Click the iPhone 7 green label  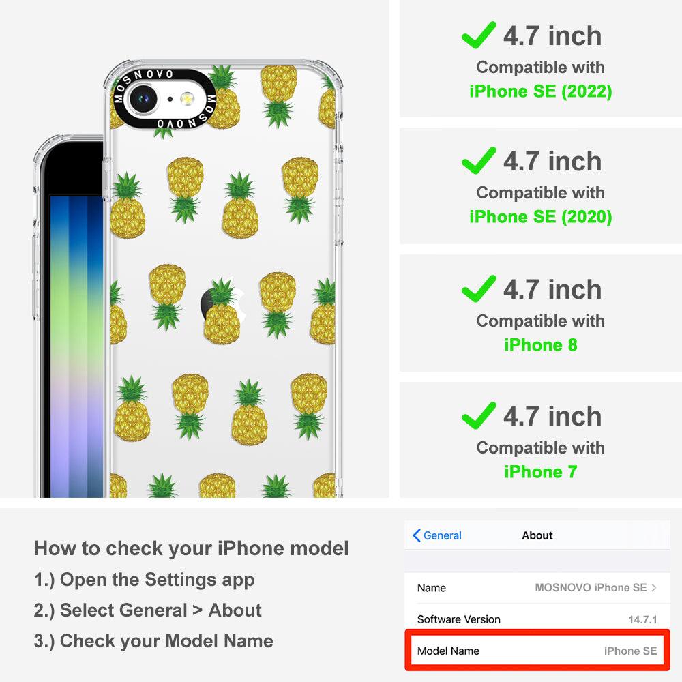(x=541, y=472)
